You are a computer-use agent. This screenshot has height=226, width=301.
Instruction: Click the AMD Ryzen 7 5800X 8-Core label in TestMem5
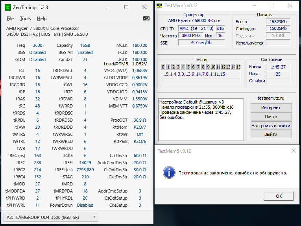pos(194,20)
